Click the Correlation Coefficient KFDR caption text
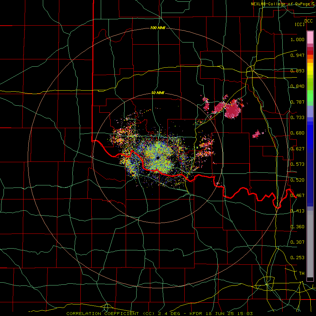The image size is (316, 316). [x=159, y=314]
